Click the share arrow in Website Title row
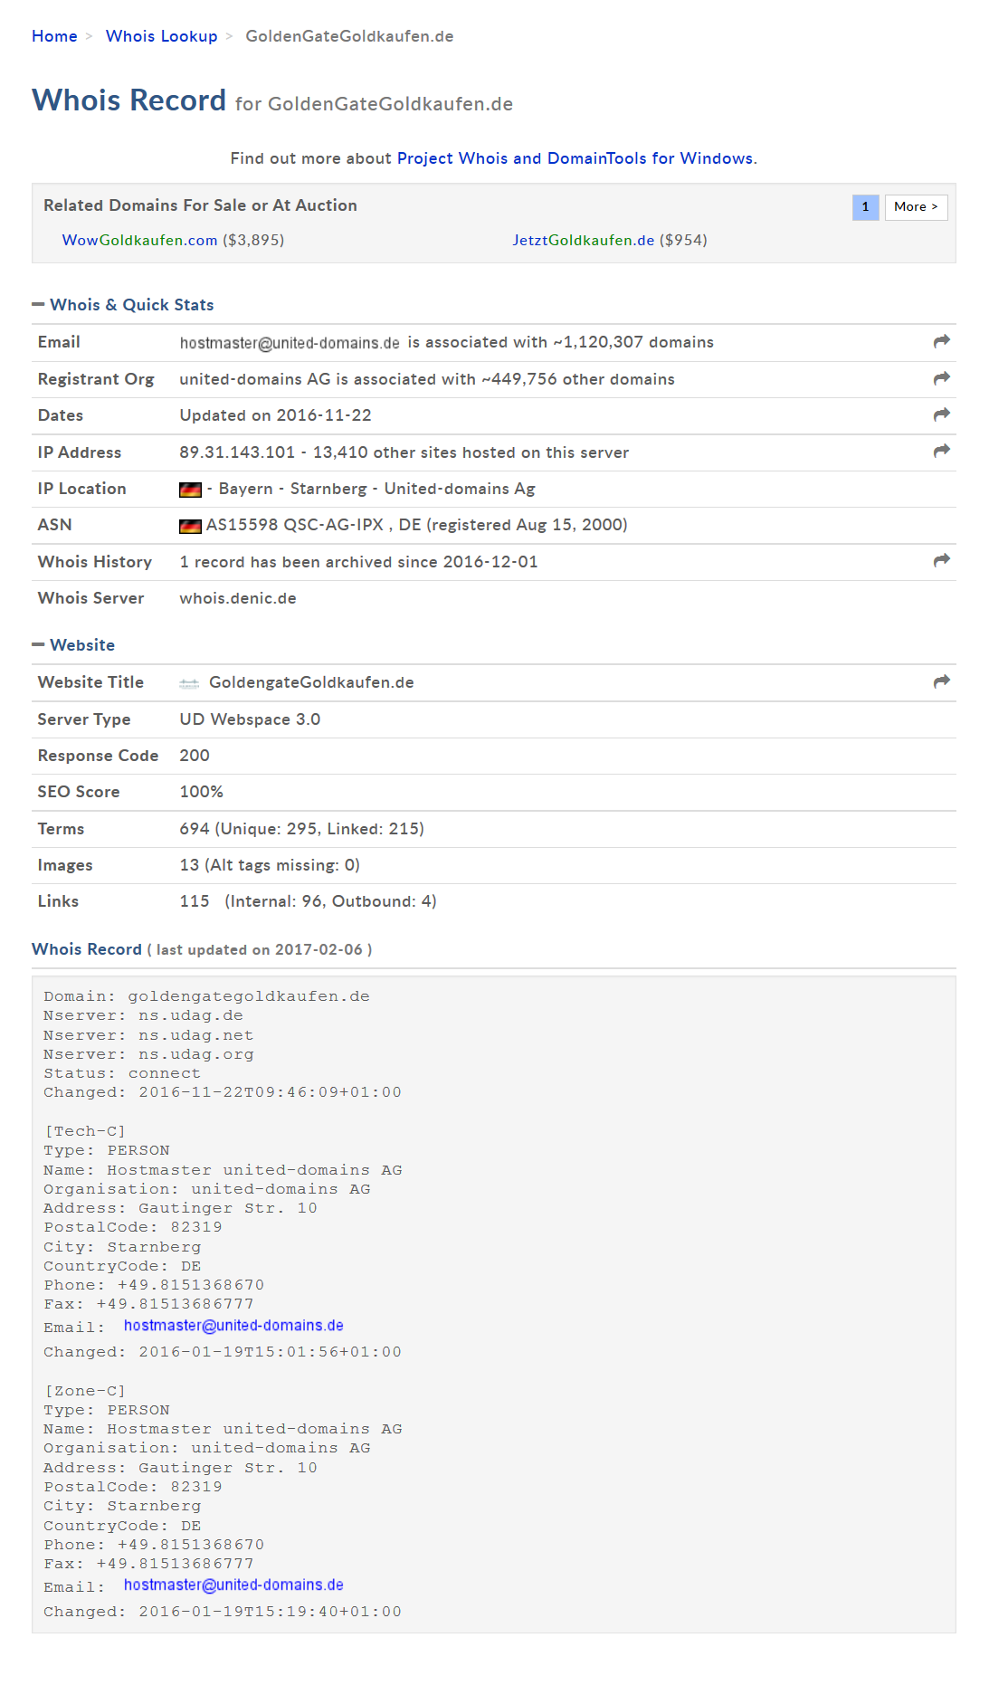This screenshot has width=989, height=1685. 942,681
